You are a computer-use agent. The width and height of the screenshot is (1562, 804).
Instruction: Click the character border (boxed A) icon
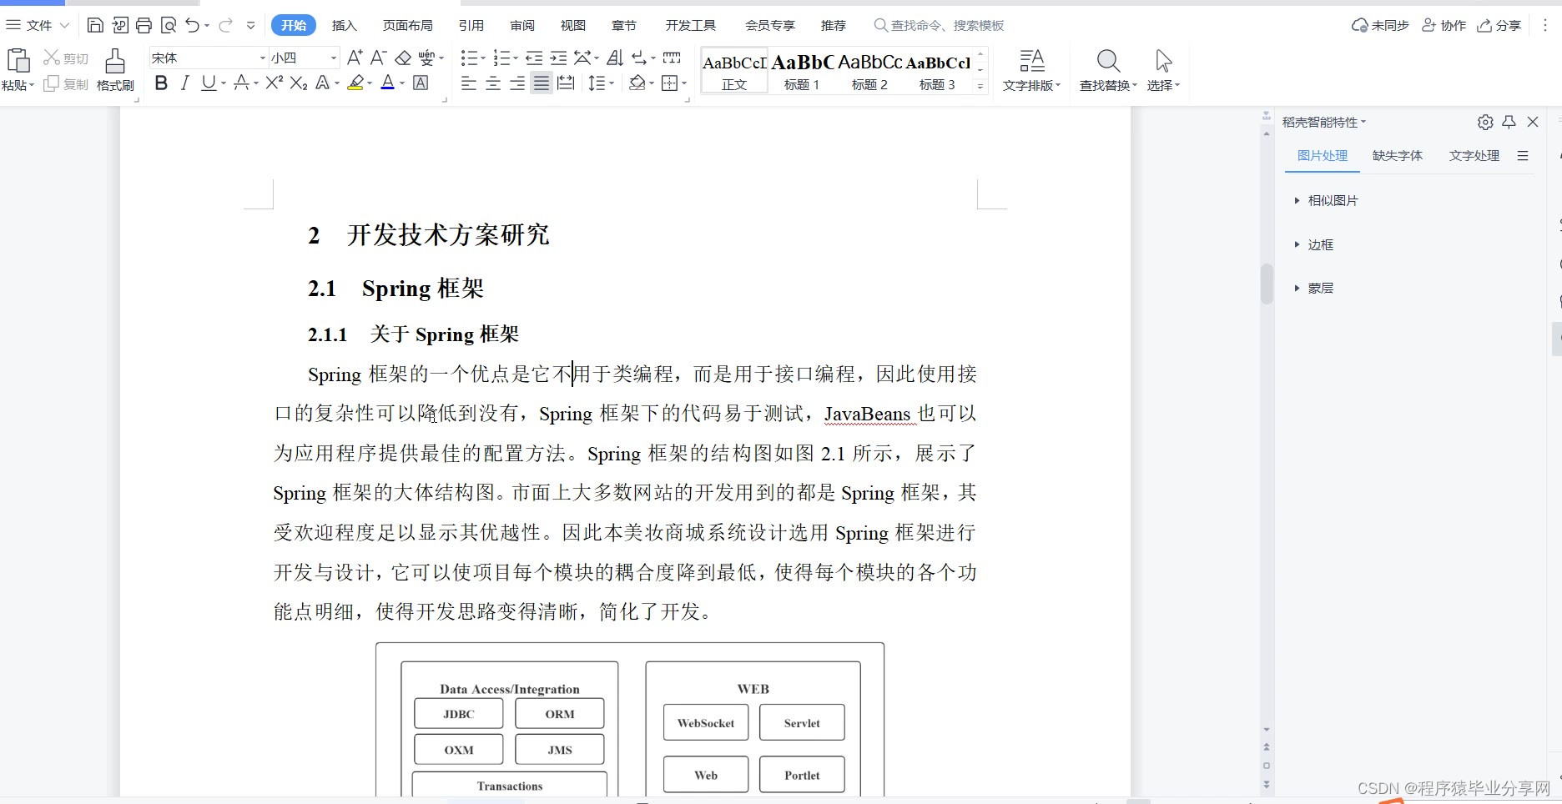pyautogui.click(x=421, y=83)
